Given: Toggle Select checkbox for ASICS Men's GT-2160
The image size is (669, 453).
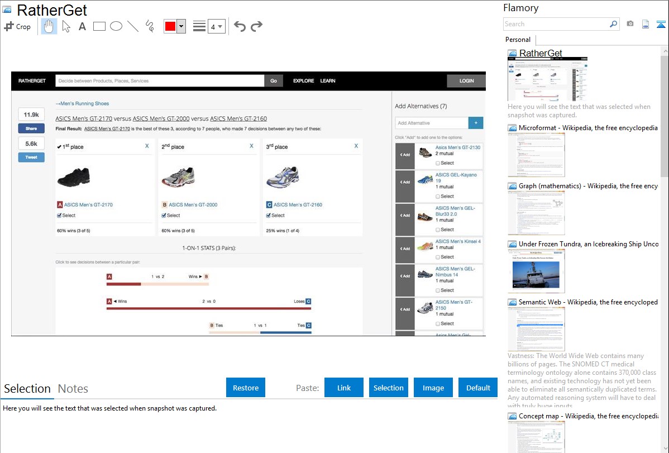Looking at the screenshot, I should (269, 216).
